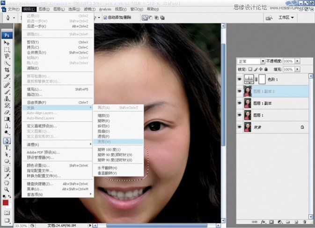315x228 pixels.
Task: Choose 自由变换(F) in Edit menu
Action: 58,102
